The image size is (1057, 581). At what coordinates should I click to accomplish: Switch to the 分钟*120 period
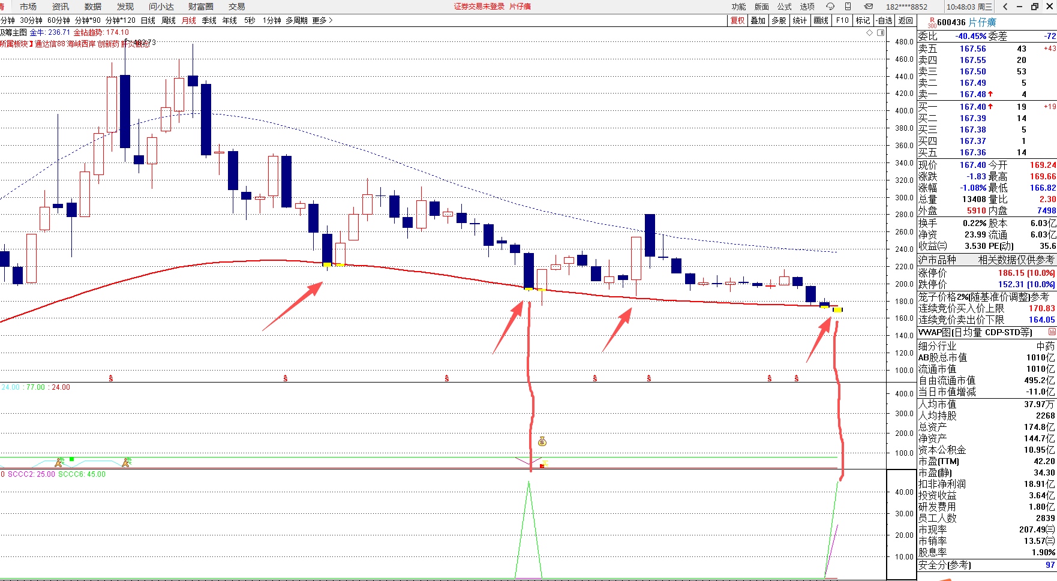pos(121,20)
